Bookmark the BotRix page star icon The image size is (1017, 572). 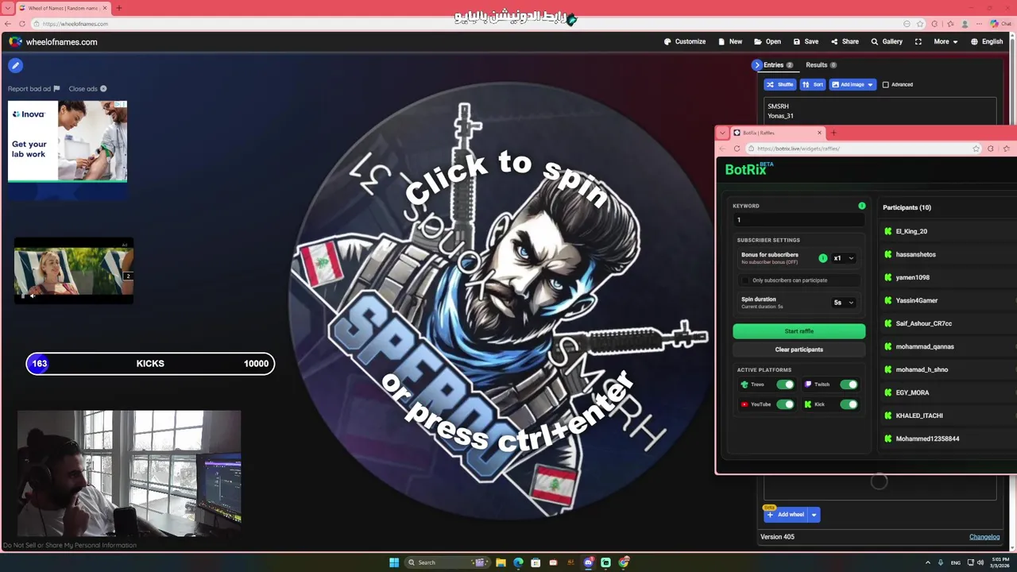coord(976,149)
